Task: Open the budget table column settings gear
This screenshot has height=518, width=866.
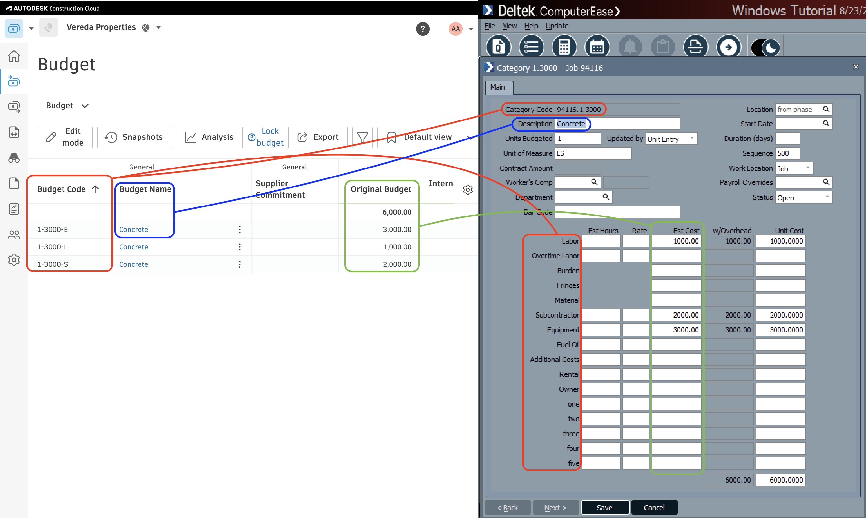Action: pyautogui.click(x=468, y=189)
